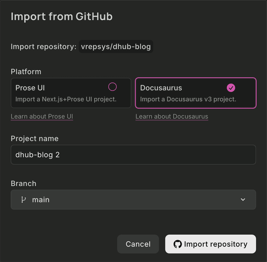Click the GitHub logo icon in Import button
The image size is (267, 262).
pyautogui.click(x=177, y=244)
